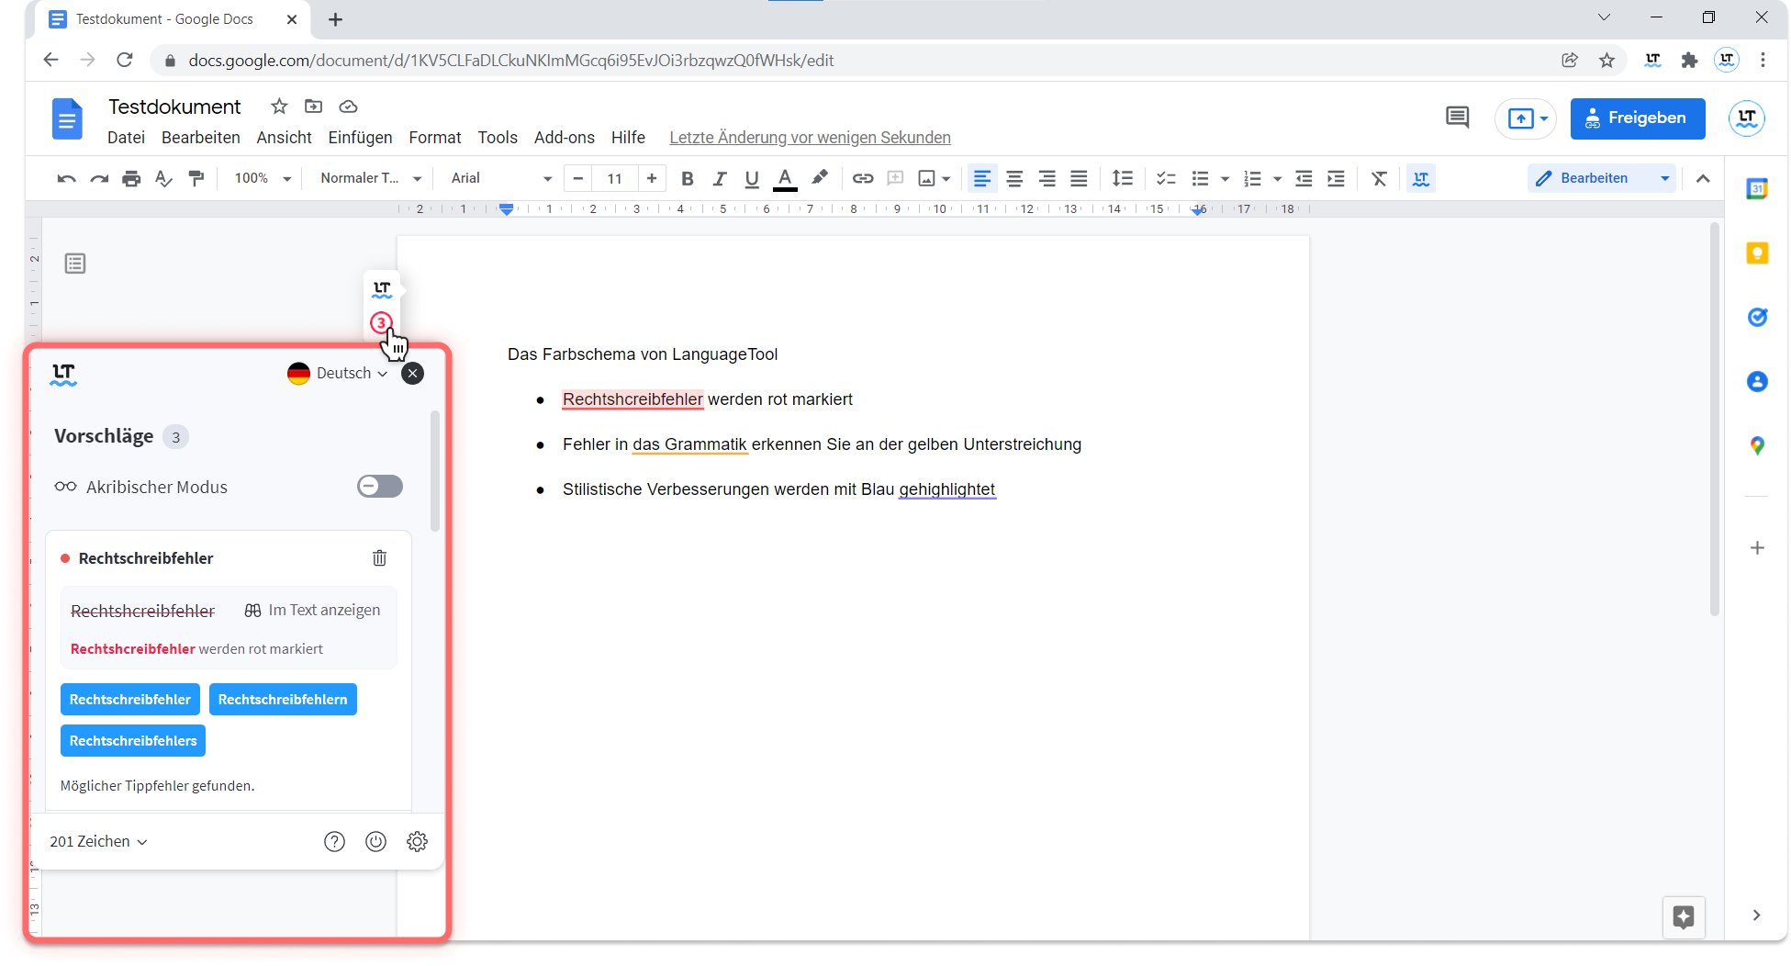Open the text color picker
The height and width of the screenshot is (966, 1791).
click(785, 178)
